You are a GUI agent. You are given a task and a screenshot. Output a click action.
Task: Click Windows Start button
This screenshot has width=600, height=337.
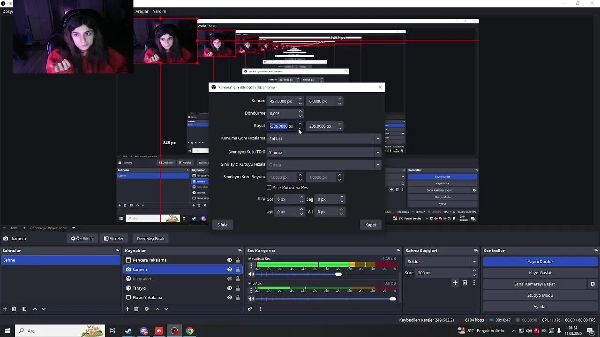pos(7,331)
